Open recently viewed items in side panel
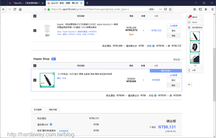 [195, 28]
